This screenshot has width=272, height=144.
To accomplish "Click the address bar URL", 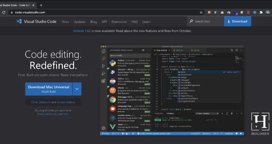I will pos(30,13).
